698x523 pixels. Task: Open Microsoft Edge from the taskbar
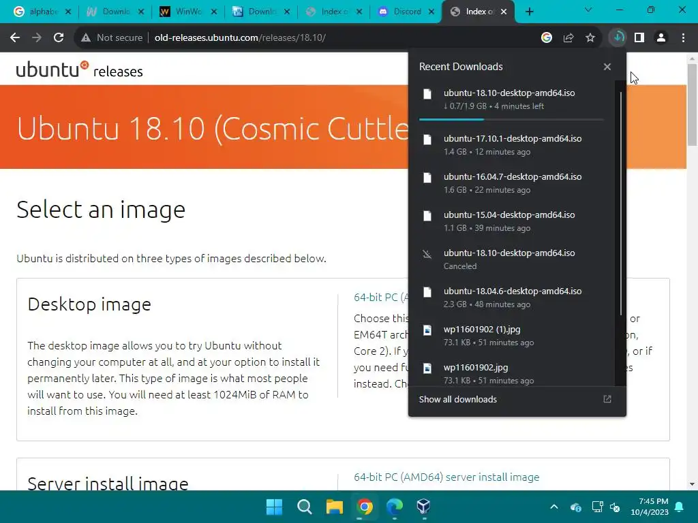point(395,507)
